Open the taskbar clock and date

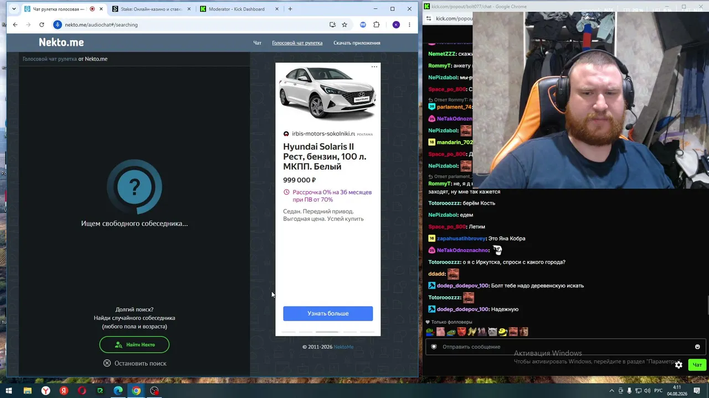coord(677,391)
